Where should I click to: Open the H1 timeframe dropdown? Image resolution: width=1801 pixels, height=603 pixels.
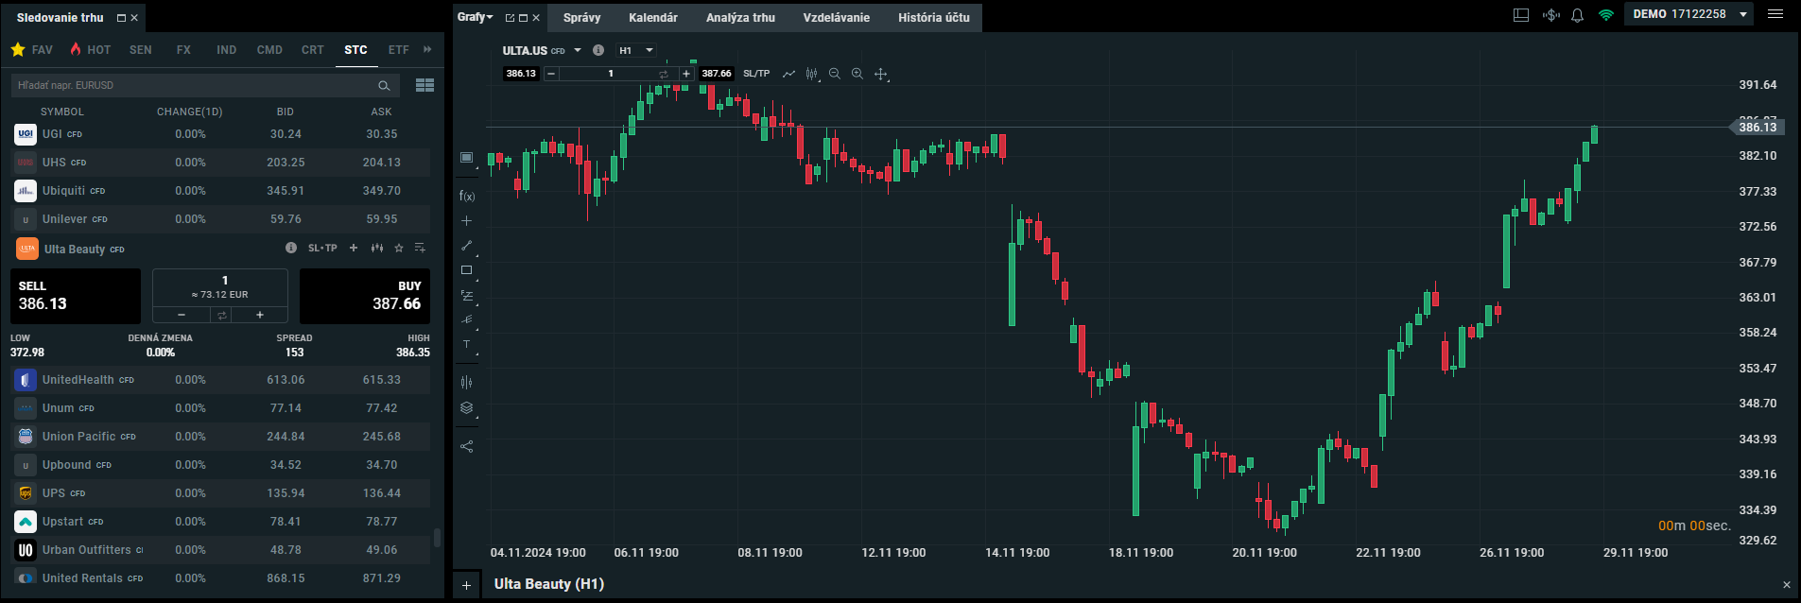tap(635, 51)
